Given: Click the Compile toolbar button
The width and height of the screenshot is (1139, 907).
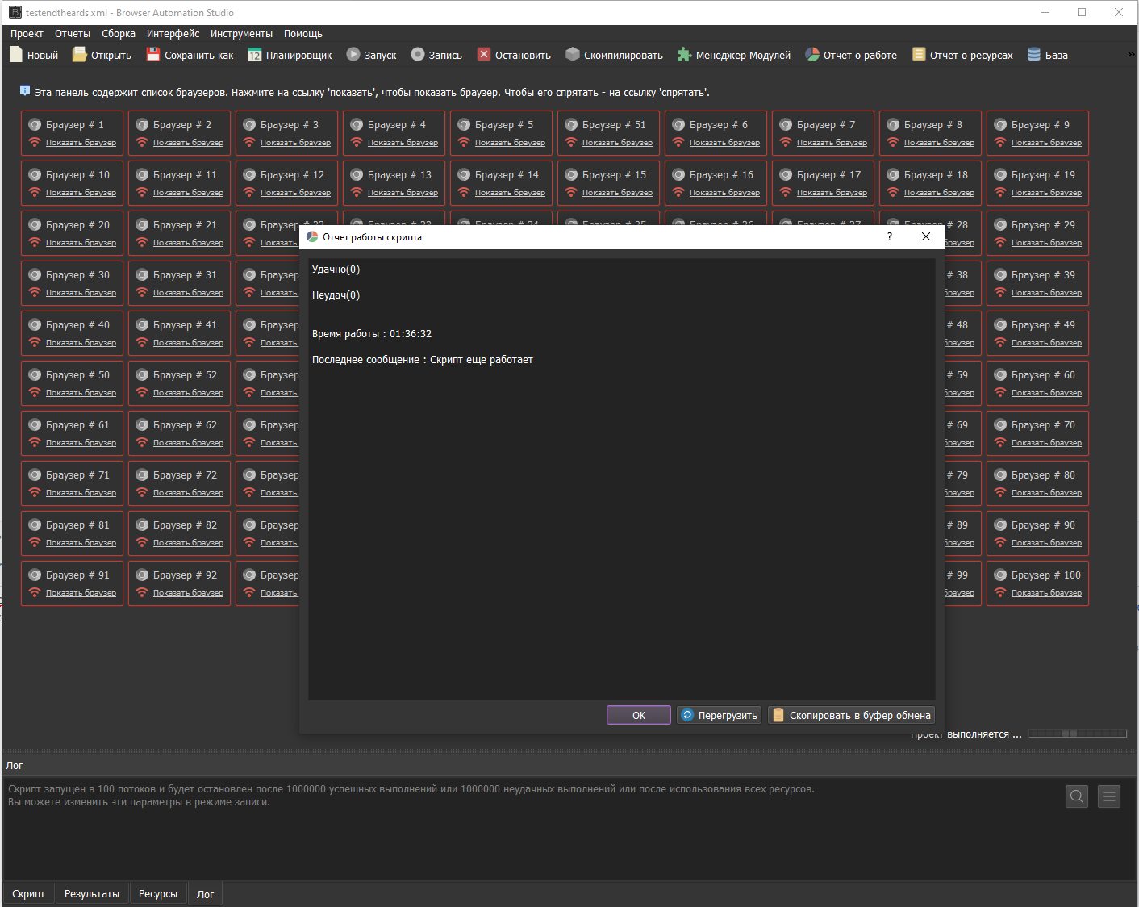Looking at the screenshot, I should coord(573,55).
